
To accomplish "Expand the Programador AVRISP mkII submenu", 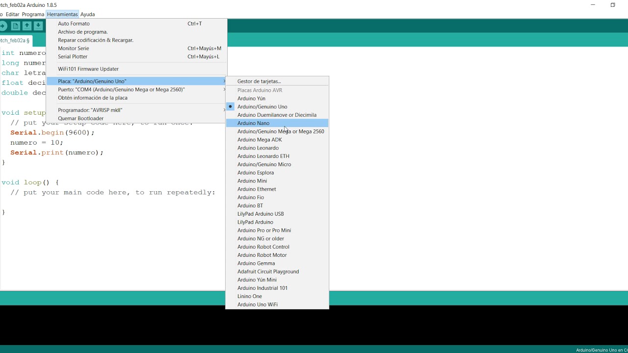I will 136,110.
